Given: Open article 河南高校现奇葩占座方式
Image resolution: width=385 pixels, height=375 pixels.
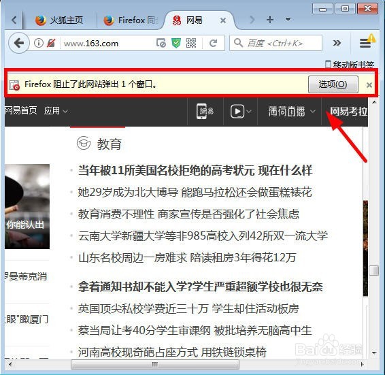Looking at the screenshot, I should [x=172, y=353].
